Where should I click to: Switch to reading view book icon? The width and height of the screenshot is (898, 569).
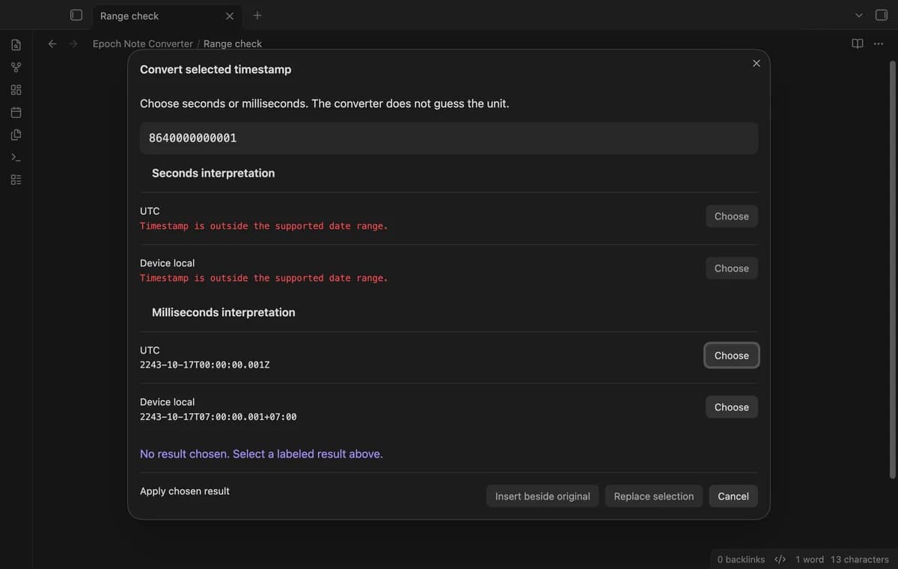coord(858,43)
